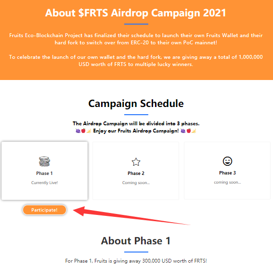
Task: Click the red arrow pointing to Participate
Action: (x=131, y=215)
